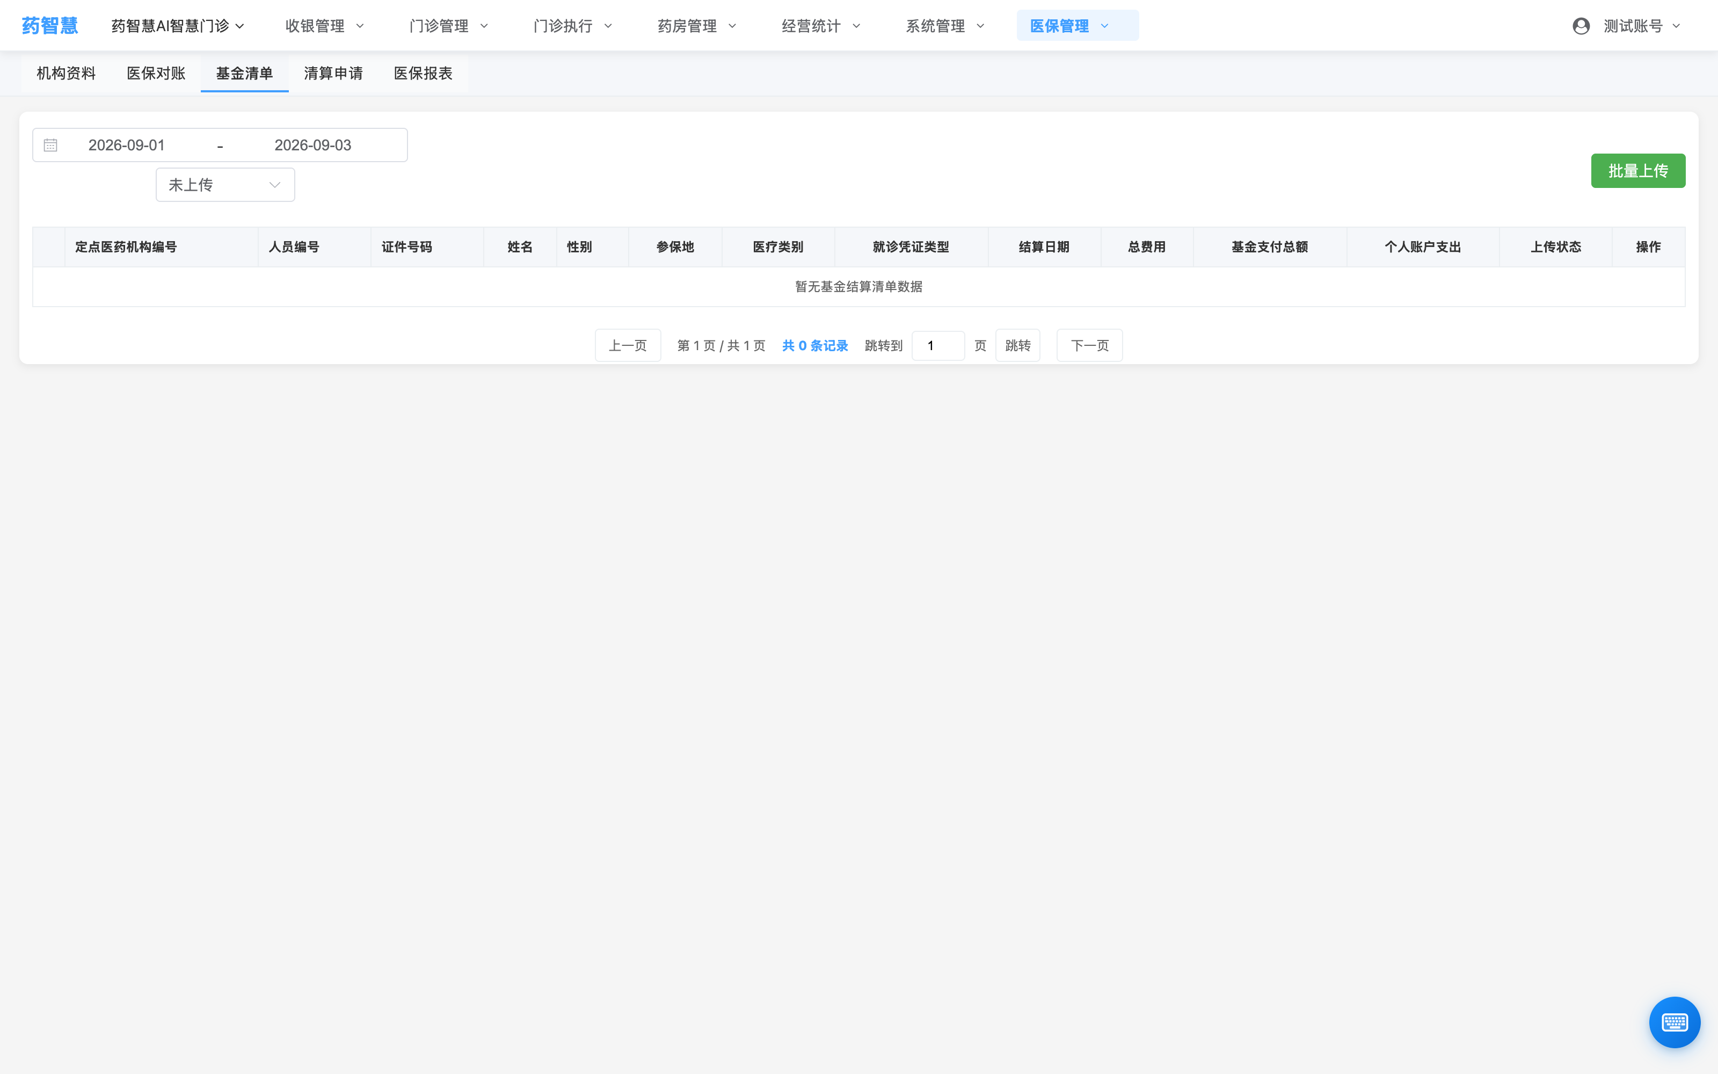Click the 参保地 column header
Viewport: 1718px width, 1074px height.
(x=675, y=247)
